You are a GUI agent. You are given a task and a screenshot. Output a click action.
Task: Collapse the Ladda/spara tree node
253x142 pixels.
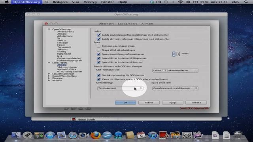click(49, 62)
